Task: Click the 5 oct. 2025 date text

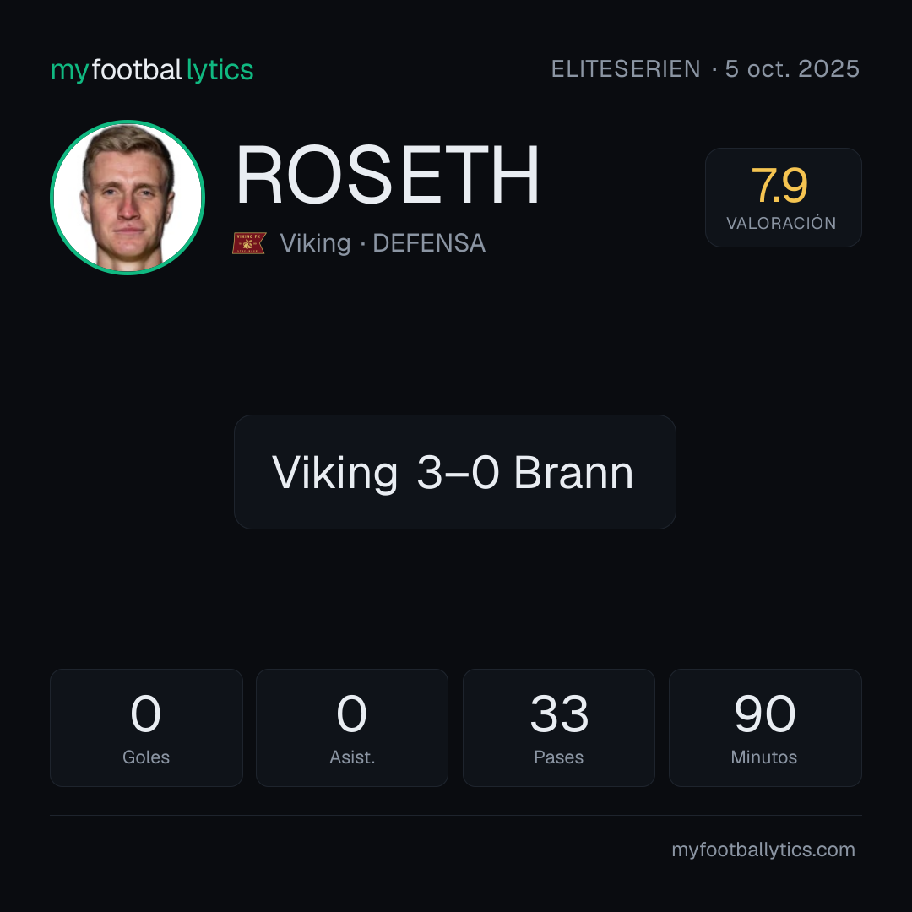Action: (x=792, y=69)
